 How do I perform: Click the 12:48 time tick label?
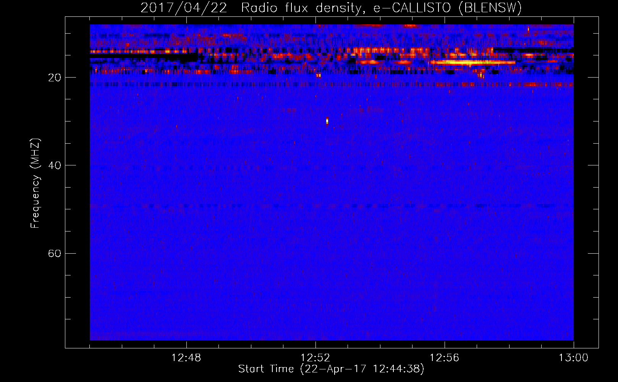point(186,358)
